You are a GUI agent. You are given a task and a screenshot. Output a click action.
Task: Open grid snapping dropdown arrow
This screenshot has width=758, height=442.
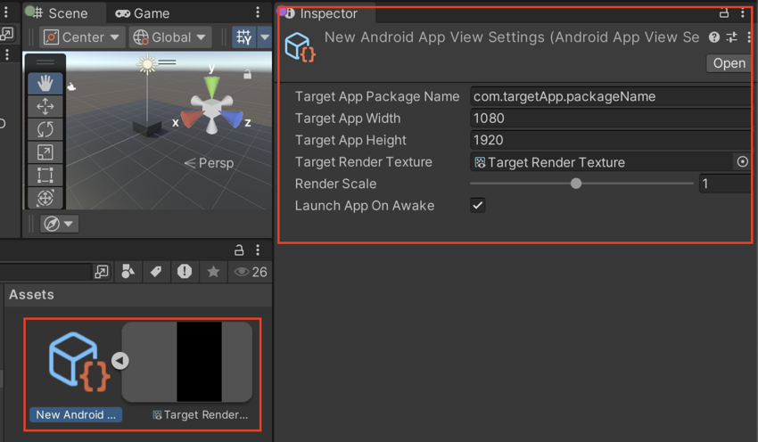265,37
